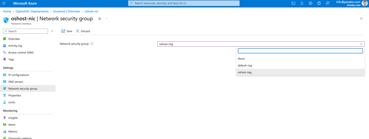Click the Metrics chart icon
Screen dimensions: 369x139
point(4,131)
